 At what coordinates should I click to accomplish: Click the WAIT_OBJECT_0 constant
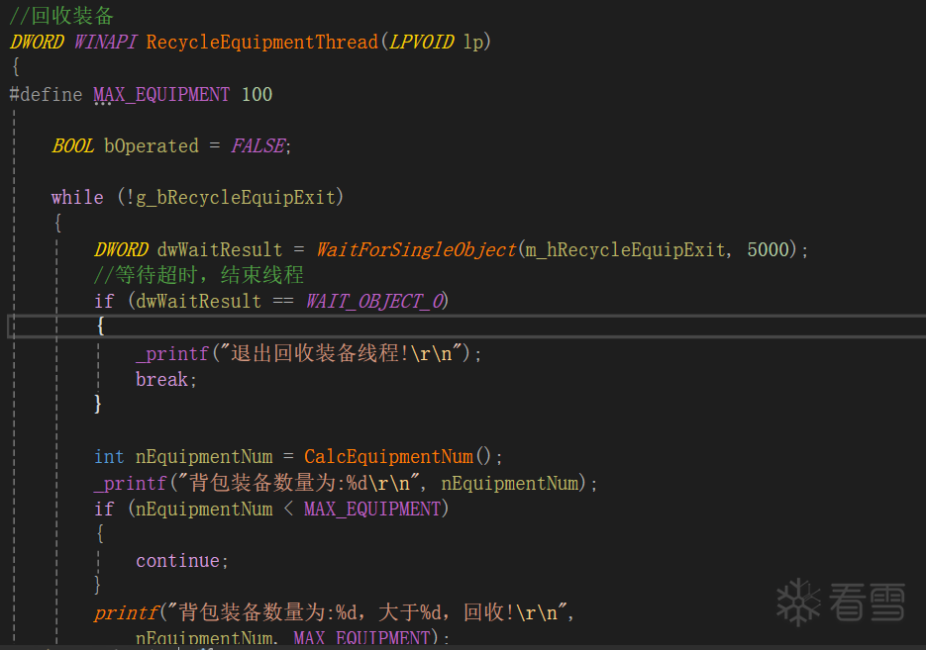click(377, 301)
